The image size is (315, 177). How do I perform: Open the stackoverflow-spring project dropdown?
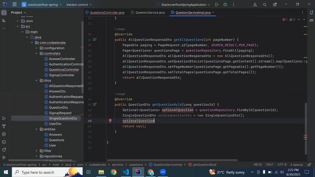[x=41, y=4]
